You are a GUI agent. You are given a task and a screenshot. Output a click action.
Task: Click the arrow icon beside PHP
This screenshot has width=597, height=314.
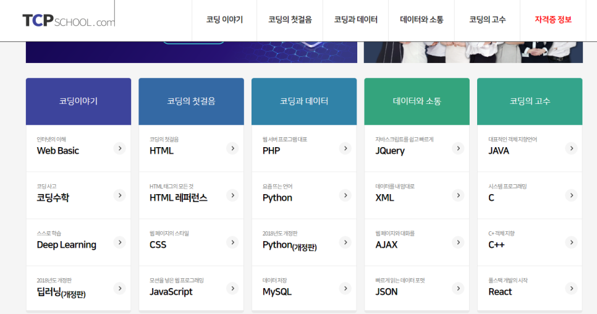tap(345, 148)
